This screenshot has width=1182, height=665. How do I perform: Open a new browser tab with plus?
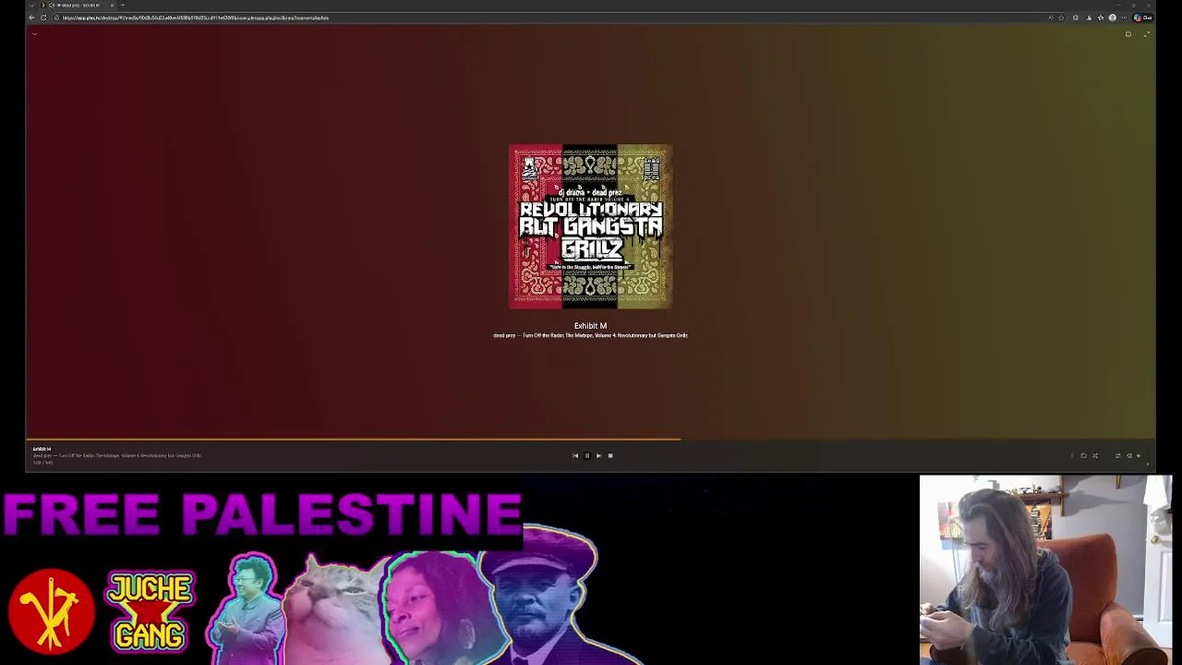tap(123, 6)
